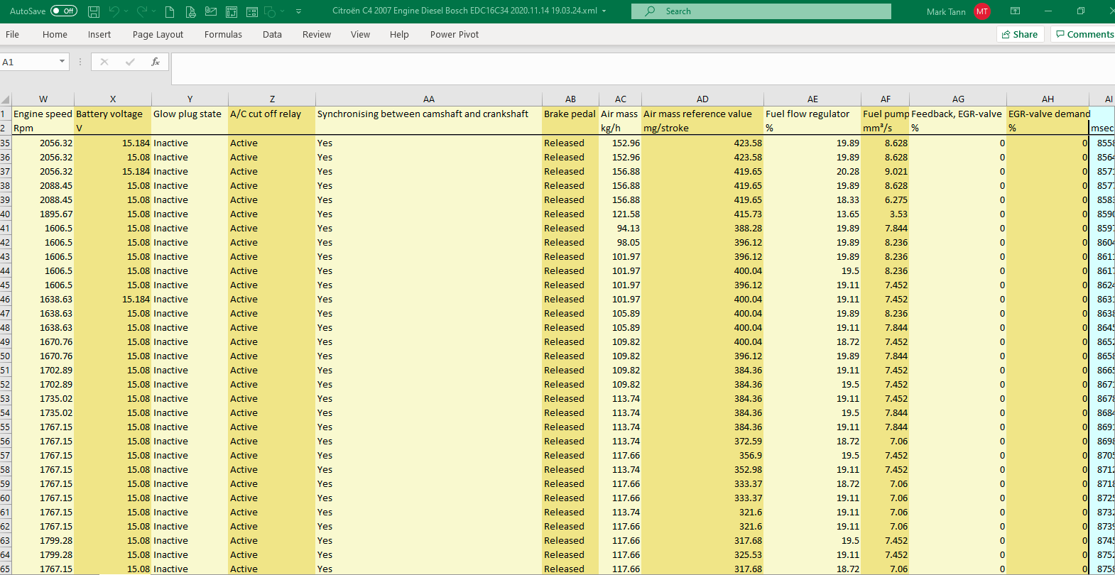The height and width of the screenshot is (575, 1115).
Task: Click the Save icon in quick access toolbar
Action: click(94, 11)
